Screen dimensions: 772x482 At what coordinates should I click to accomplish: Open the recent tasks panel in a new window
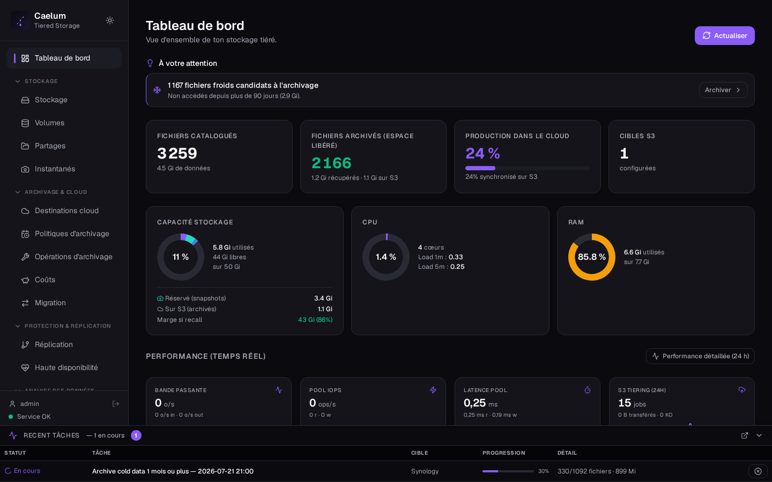coord(745,435)
